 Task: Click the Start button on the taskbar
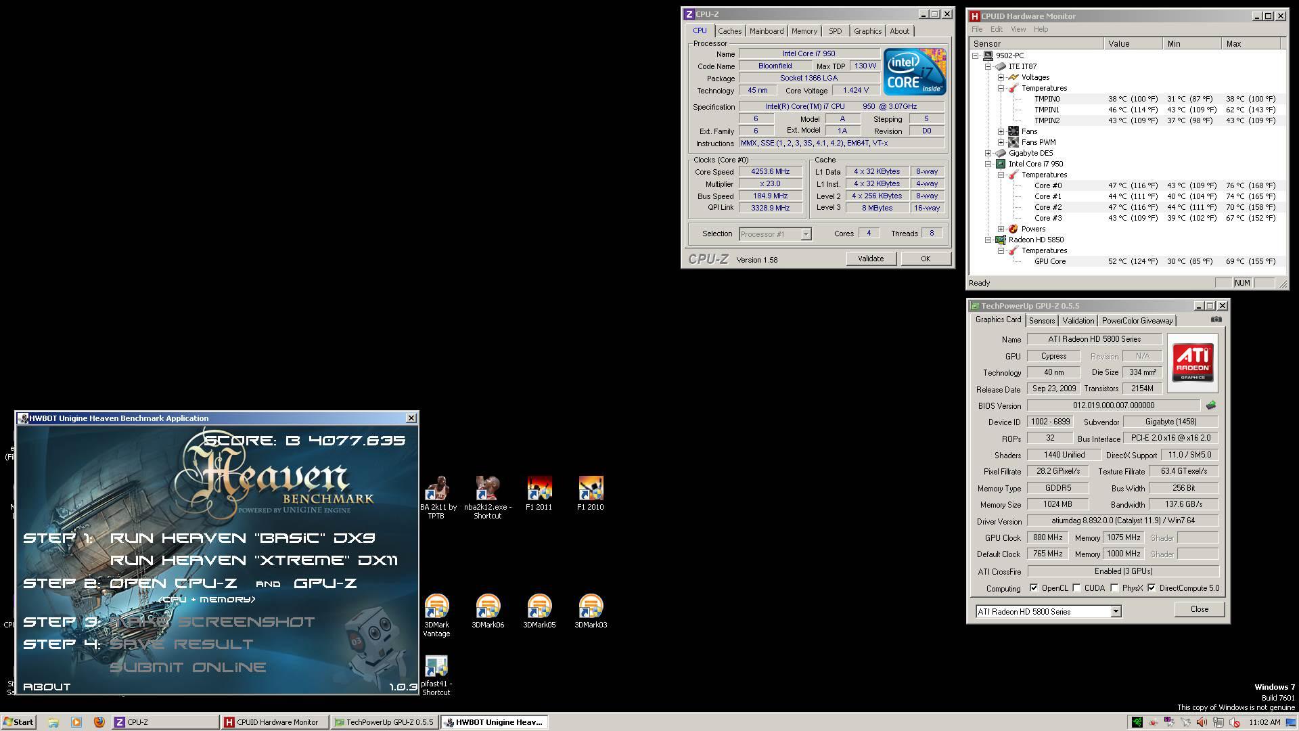pyautogui.click(x=18, y=722)
